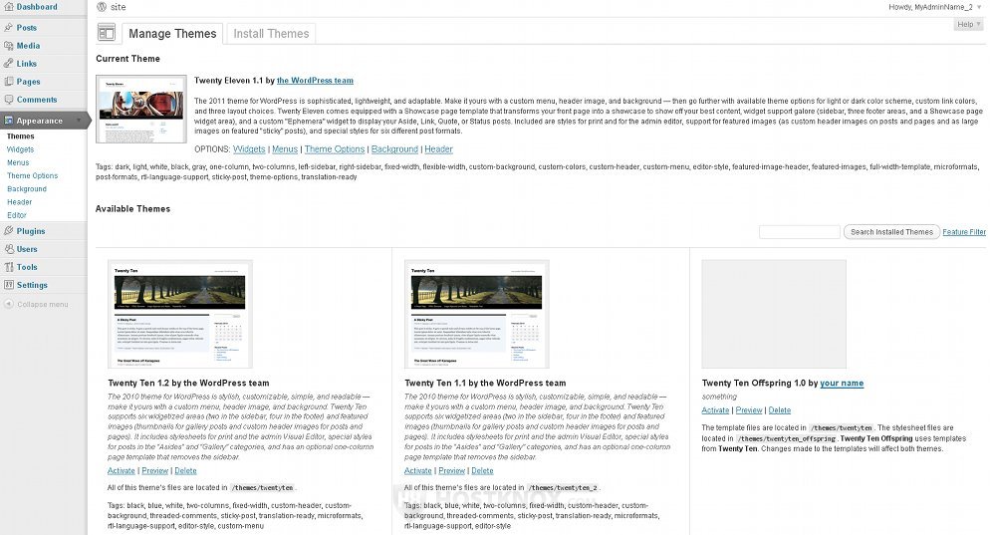Click the Plugins plug icon
Image resolution: width=992 pixels, height=535 pixels.
[x=9, y=231]
